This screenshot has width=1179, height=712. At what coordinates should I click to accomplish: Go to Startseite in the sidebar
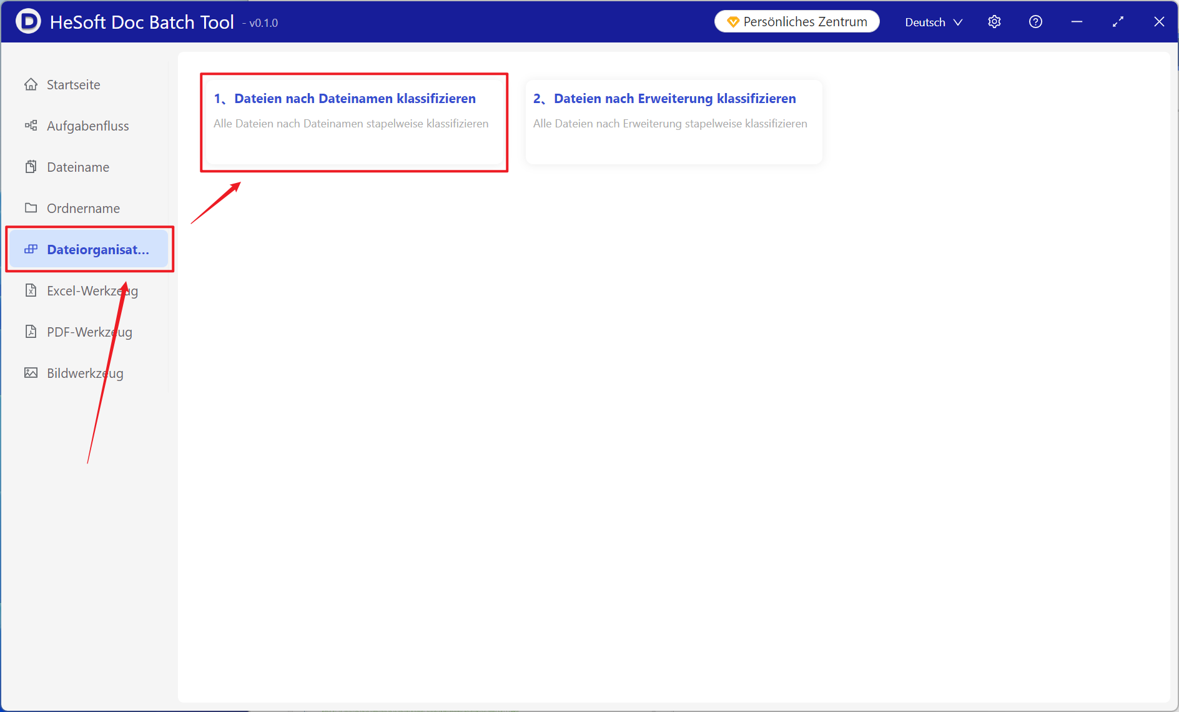(88, 84)
